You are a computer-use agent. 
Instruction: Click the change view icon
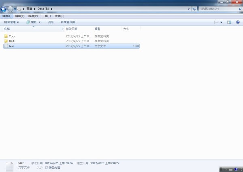click(215, 22)
